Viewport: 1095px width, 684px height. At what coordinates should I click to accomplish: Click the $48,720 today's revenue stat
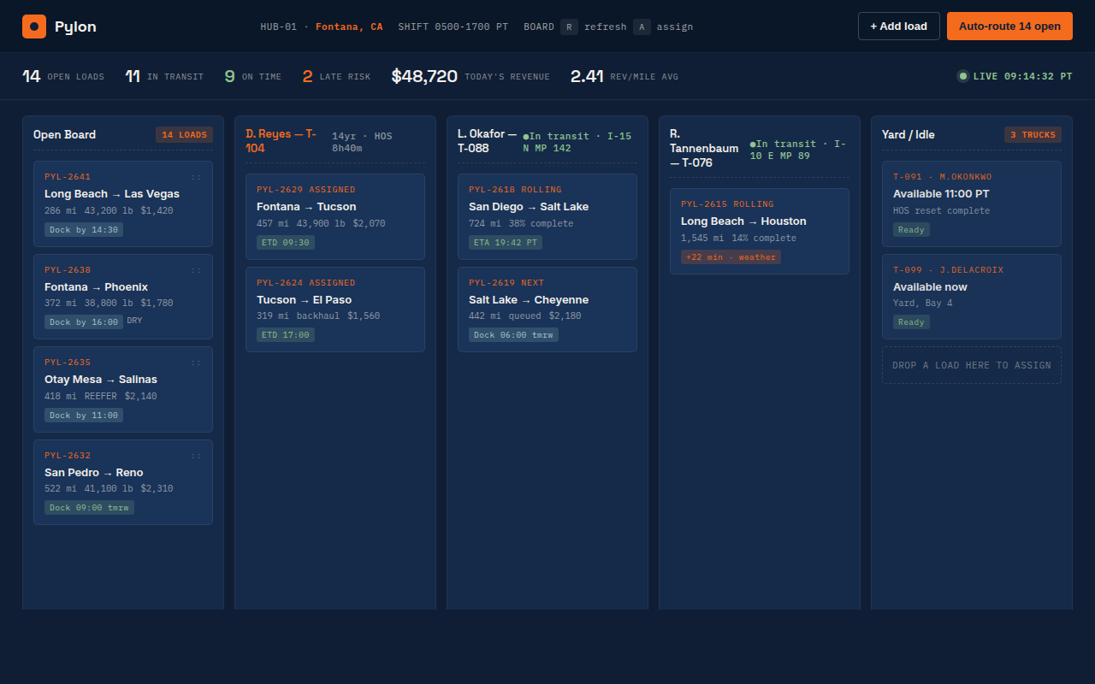coord(471,76)
